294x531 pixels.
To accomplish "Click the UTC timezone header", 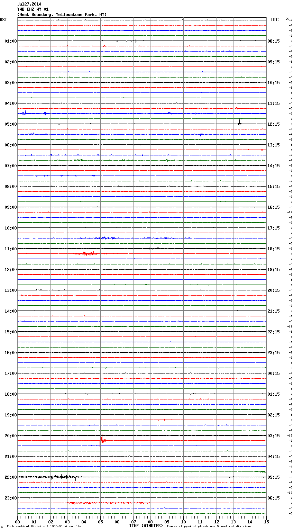I will [275, 20].
